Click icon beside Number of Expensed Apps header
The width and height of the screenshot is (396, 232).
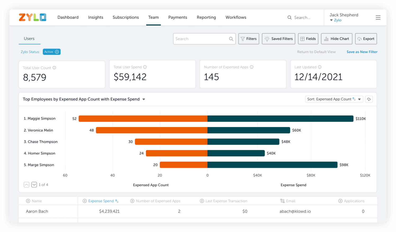tap(132, 201)
